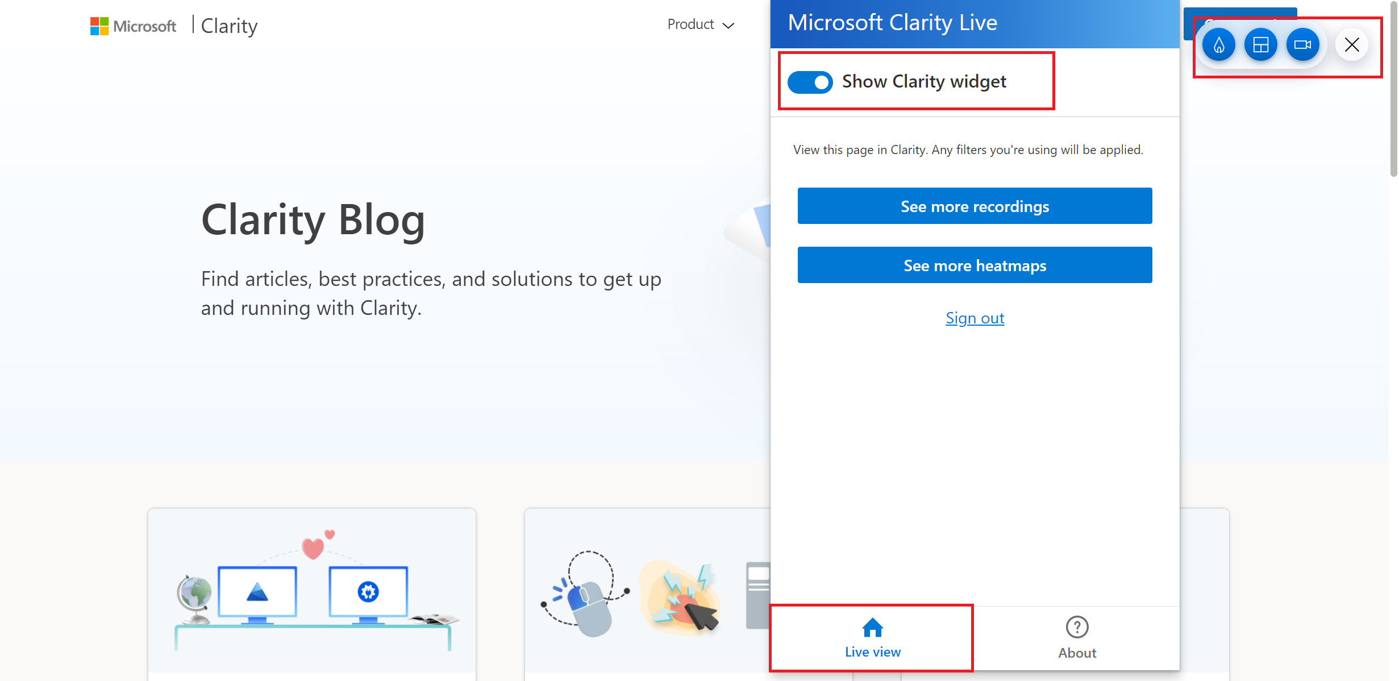Click the Microsoft logo
The height and width of the screenshot is (681, 1399).
coord(133,26)
